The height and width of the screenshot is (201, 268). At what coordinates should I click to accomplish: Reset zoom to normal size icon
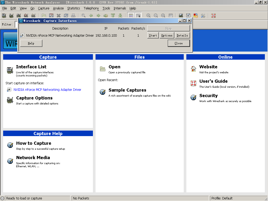coord(163,15)
